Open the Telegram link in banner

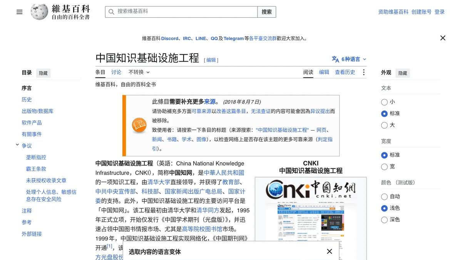tap(234, 39)
